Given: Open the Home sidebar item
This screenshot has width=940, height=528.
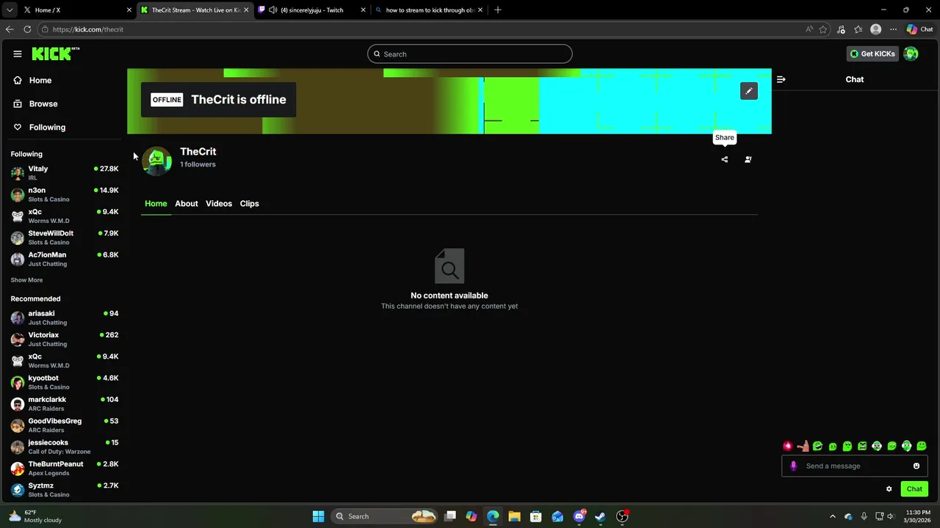Looking at the screenshot, I should (33, 80).
